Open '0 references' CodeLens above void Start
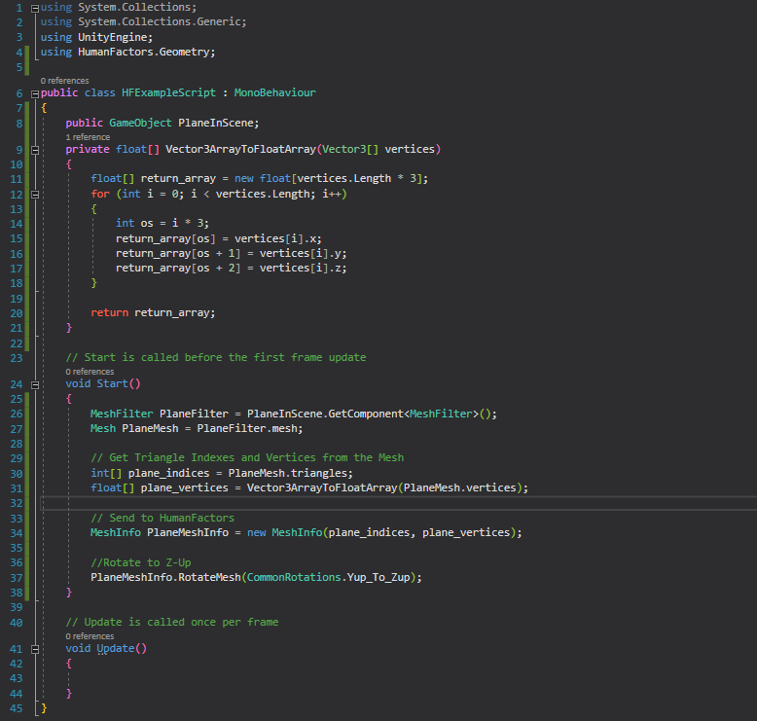 click(x=90, y=372)
